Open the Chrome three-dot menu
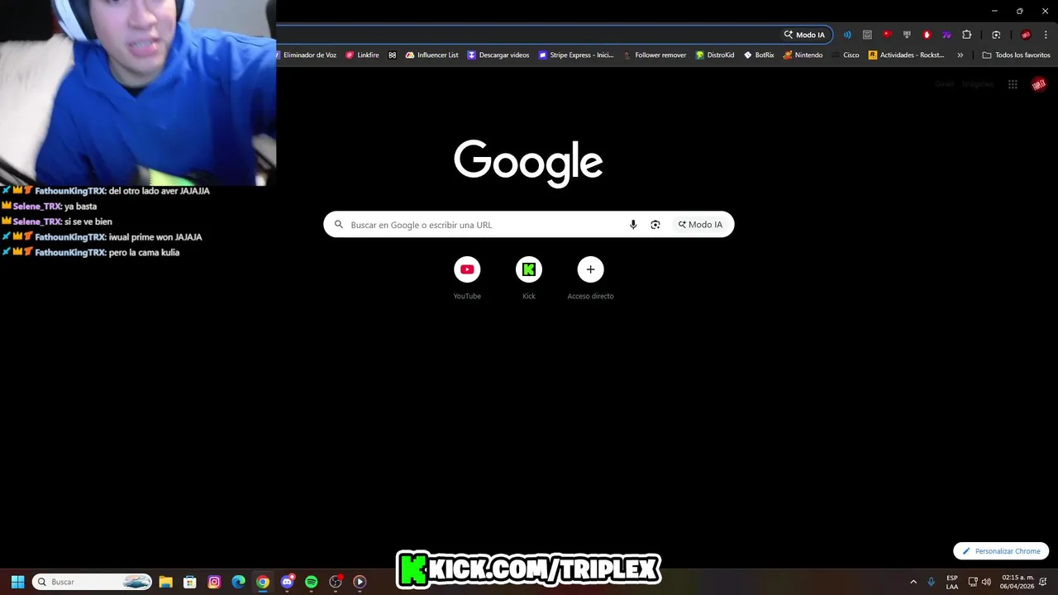 1046,35
